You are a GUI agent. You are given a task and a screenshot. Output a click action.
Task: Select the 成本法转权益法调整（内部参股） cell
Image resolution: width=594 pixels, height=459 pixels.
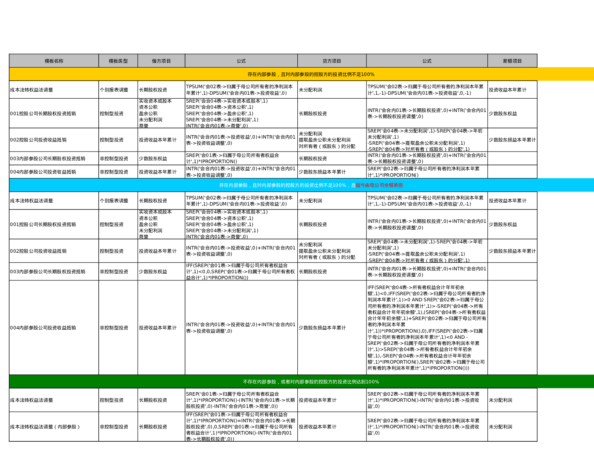click(x=45, y=427)
